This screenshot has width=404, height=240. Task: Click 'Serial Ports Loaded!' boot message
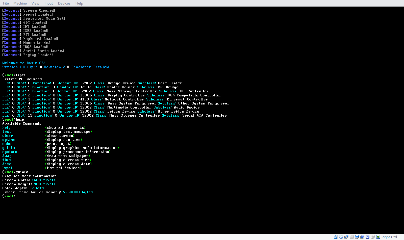point(44,51)
